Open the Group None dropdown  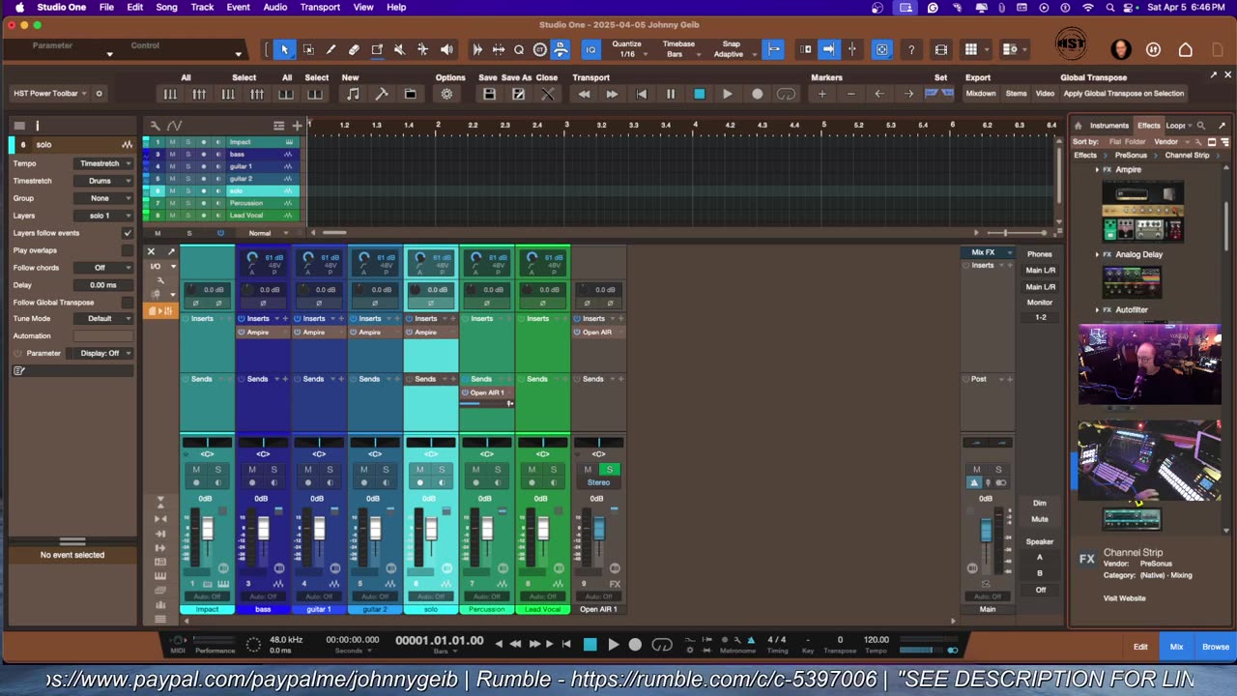tap(103, 198)
